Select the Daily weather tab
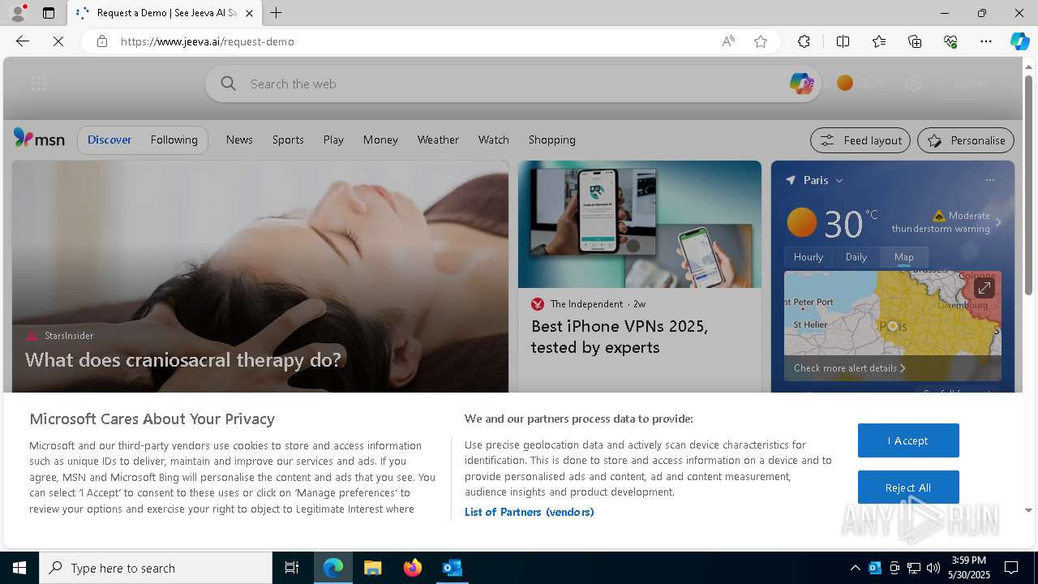This screenshot has height=584, width=1038. [856, 257]
